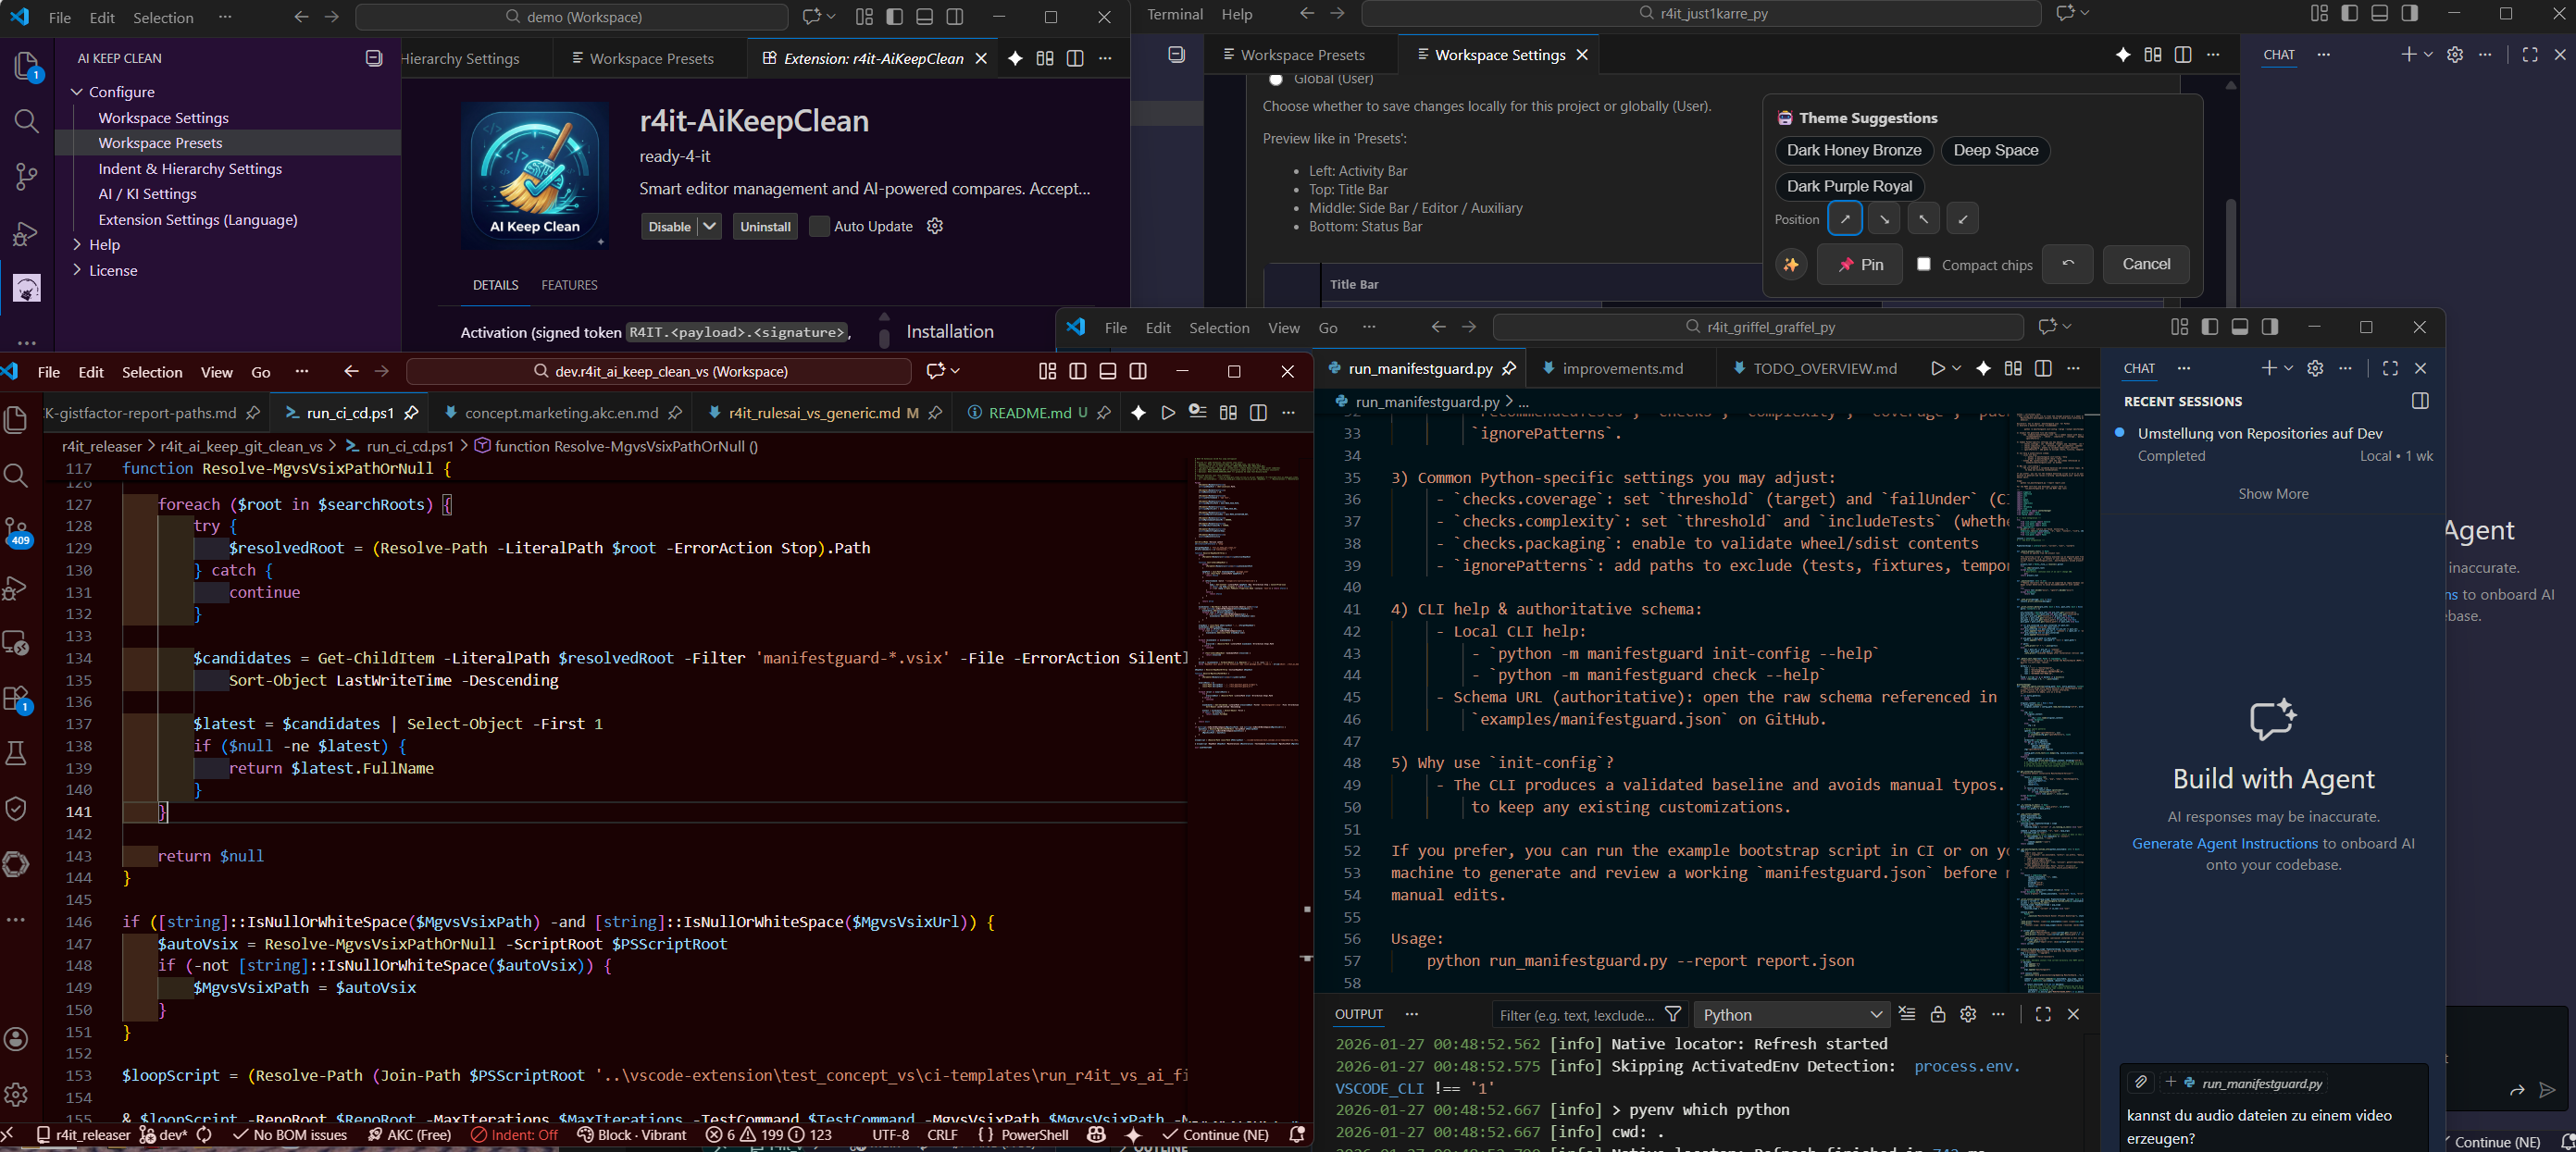Viewport: 2576px width, 1152px height.
Task: Click the Uninstall extension button
Action: [x=765, y=227]
